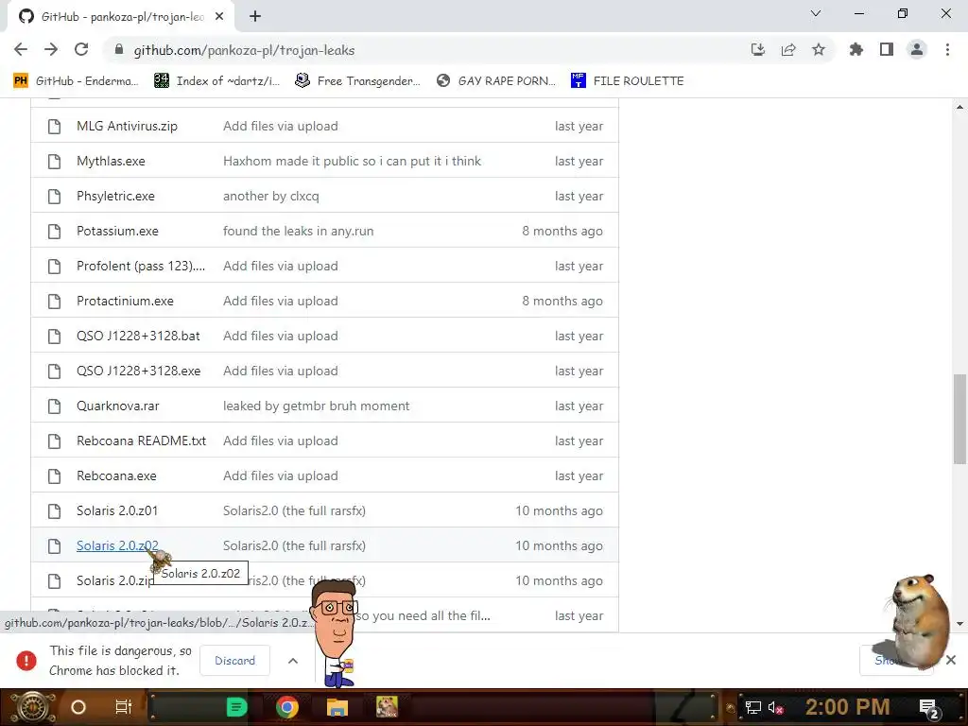Open the Protactinium.exe file
968x726 pixels.
(125, 302)
